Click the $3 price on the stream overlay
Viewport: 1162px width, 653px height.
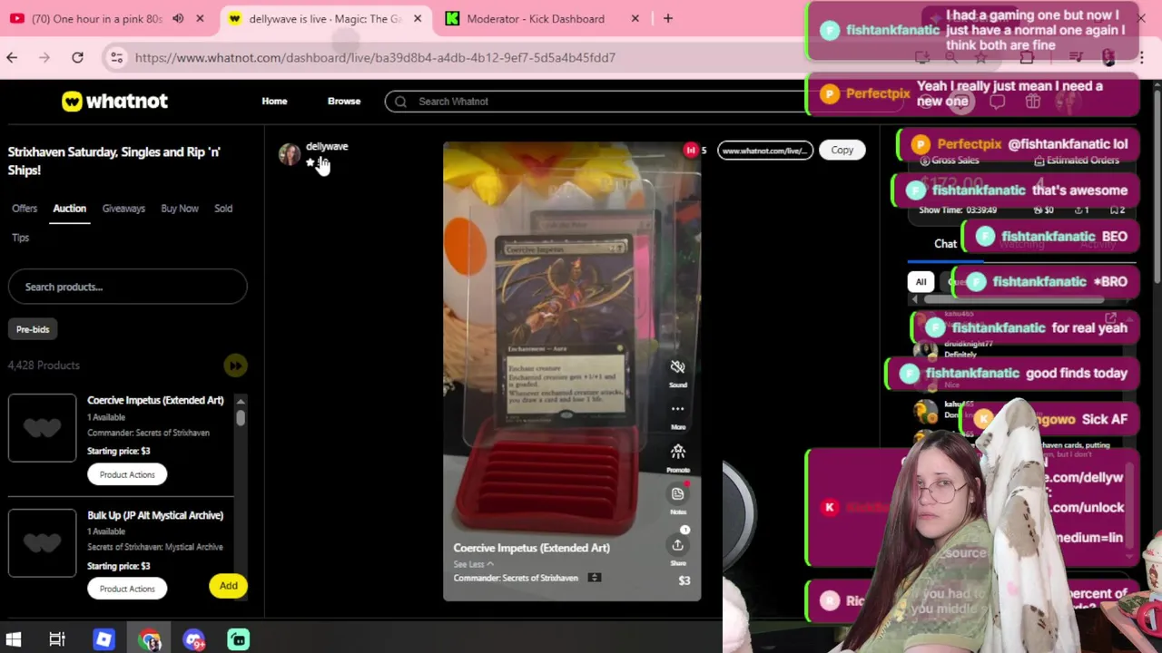[684, 580]
